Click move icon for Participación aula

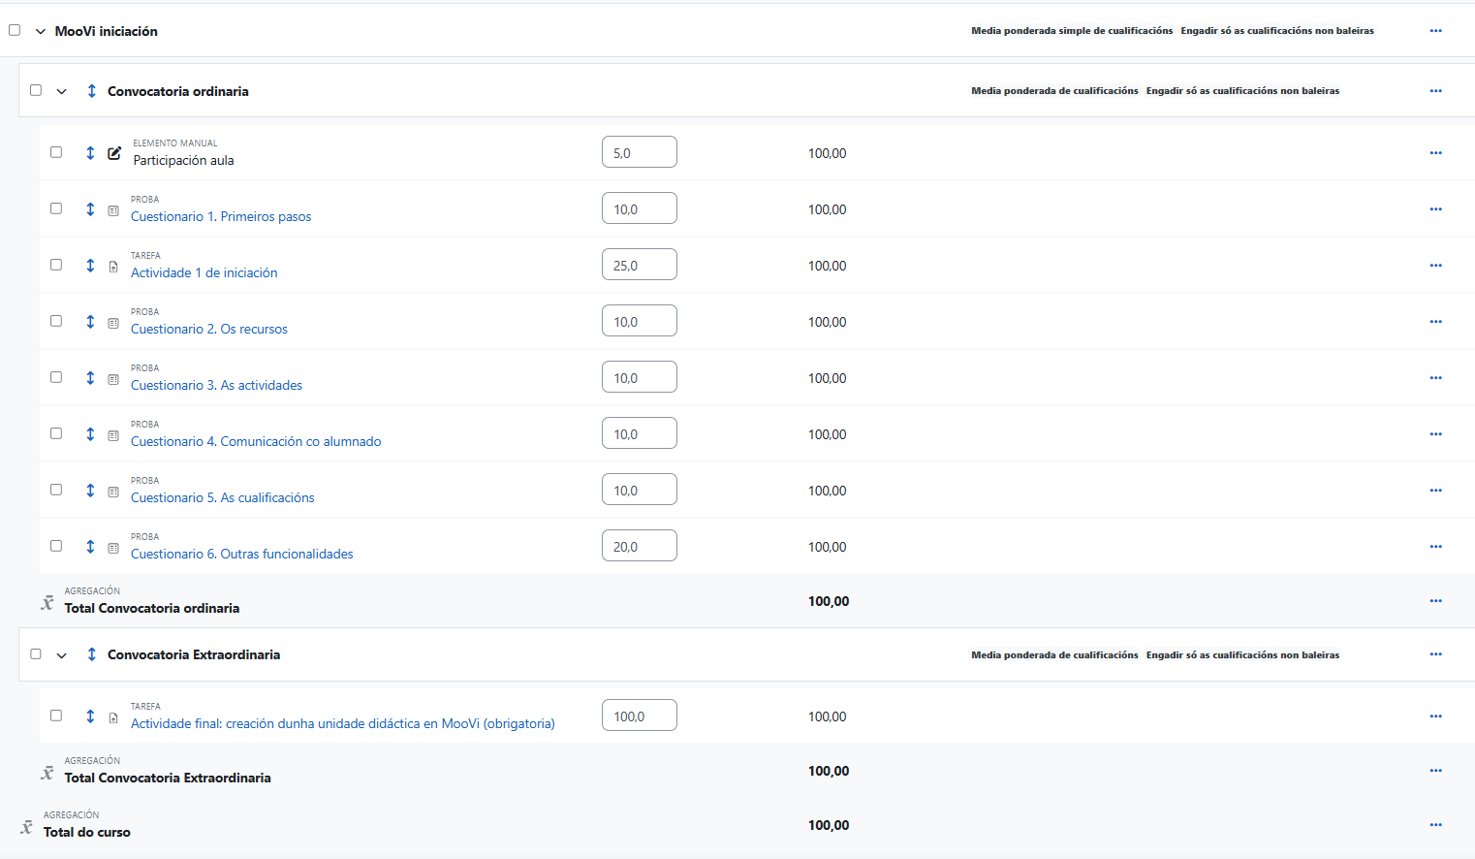[90, 153]
